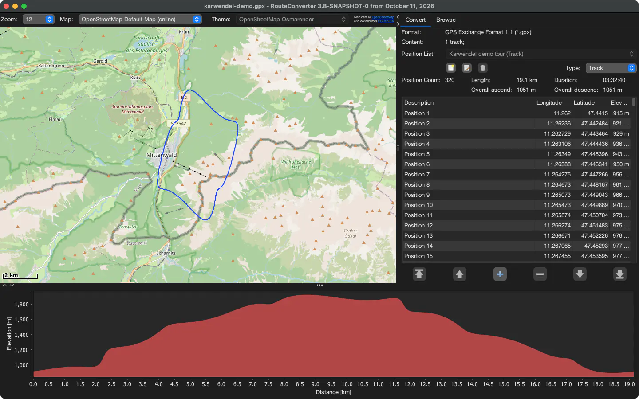This screenshot has height=399, width=639.
Task: Create a new position list
Action: click(451, 68)
